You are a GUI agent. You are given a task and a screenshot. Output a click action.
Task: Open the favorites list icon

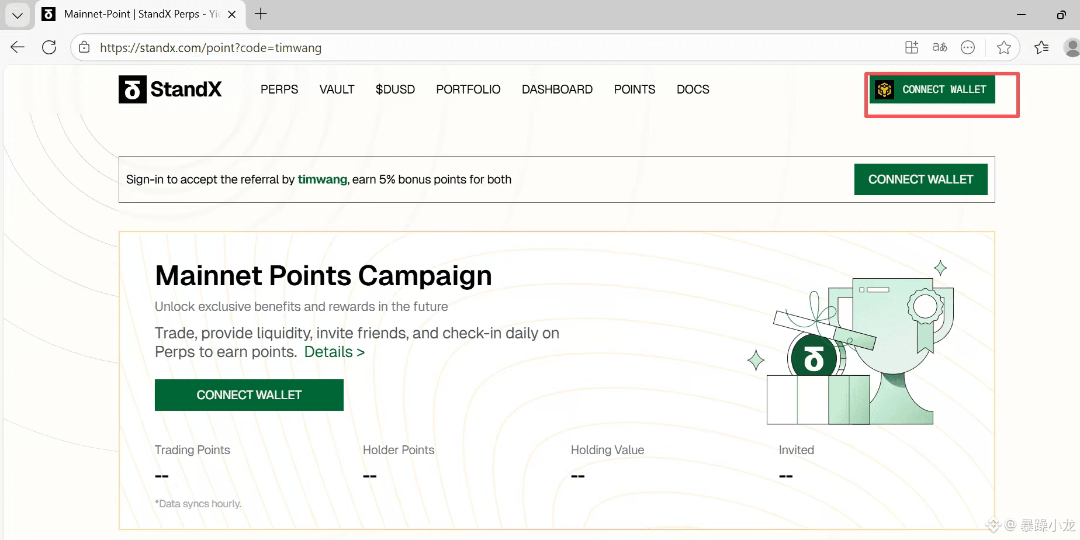[1041, 47]
